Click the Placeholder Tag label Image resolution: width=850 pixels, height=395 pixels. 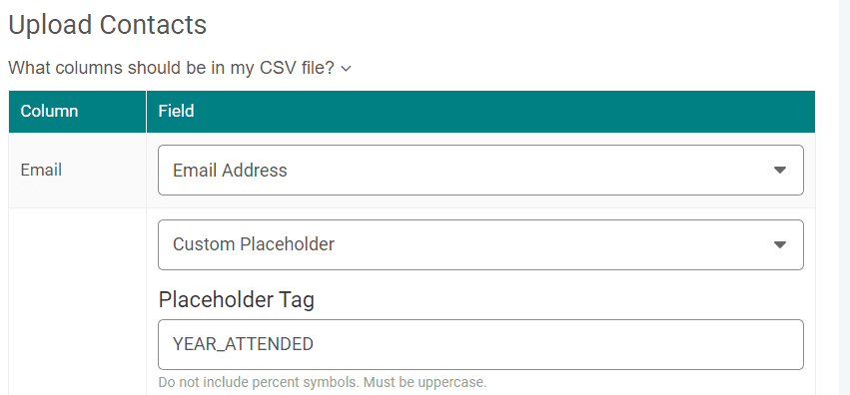coord(237,299)
